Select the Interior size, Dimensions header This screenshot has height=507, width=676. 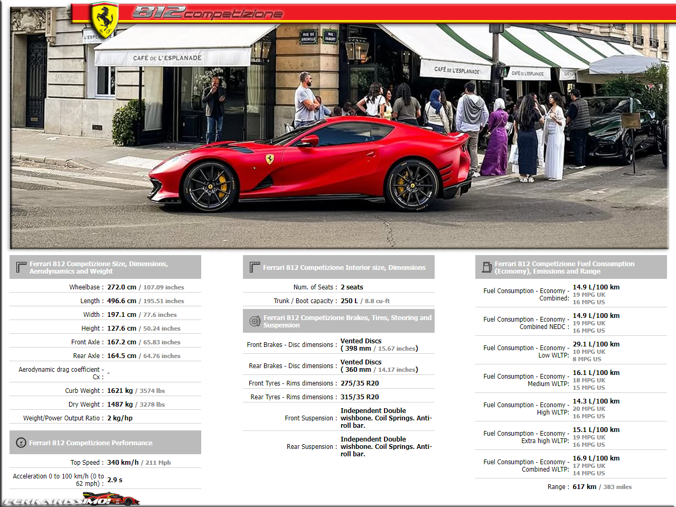(344, 268)
